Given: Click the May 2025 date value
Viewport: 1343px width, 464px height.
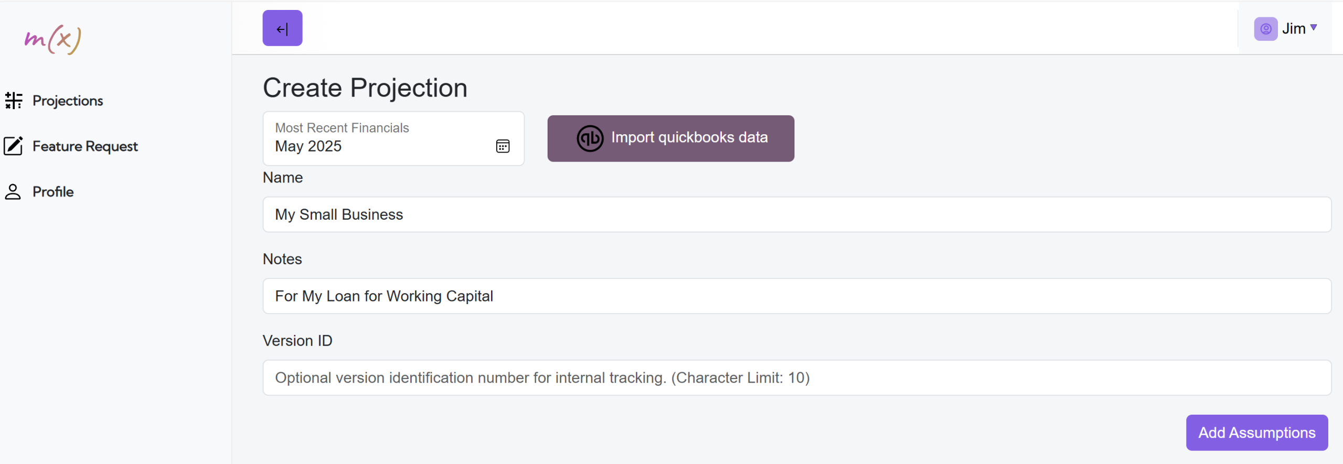Looking at the screenshot, I should [308, 146].
